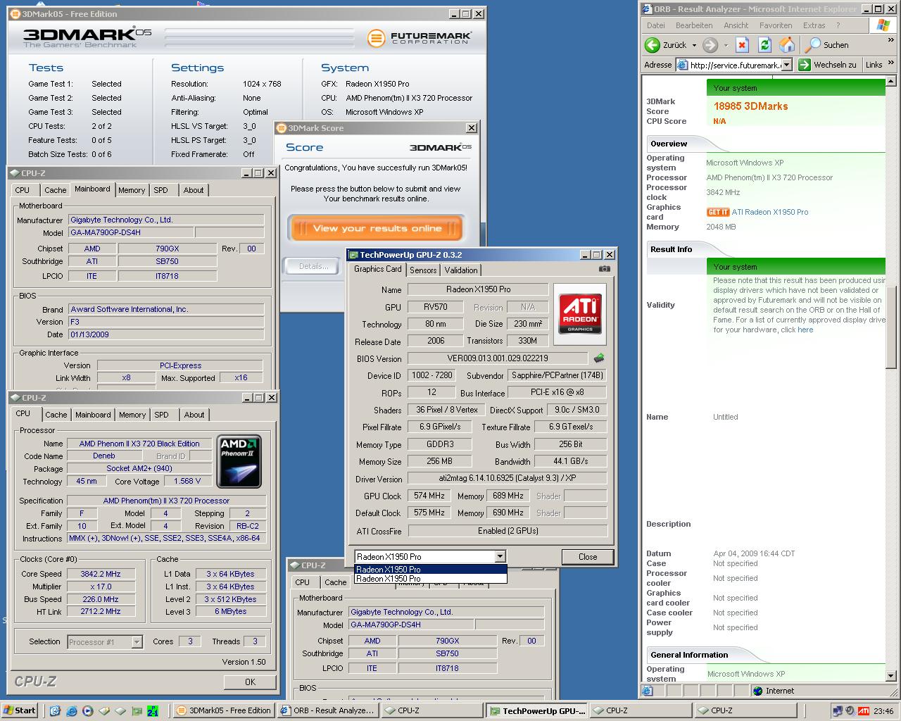This screenshot has height=721, width=901.
Task: Switch to the TechPowerUp GPU-Z taskbar button
Action: [x=536, y=710]
